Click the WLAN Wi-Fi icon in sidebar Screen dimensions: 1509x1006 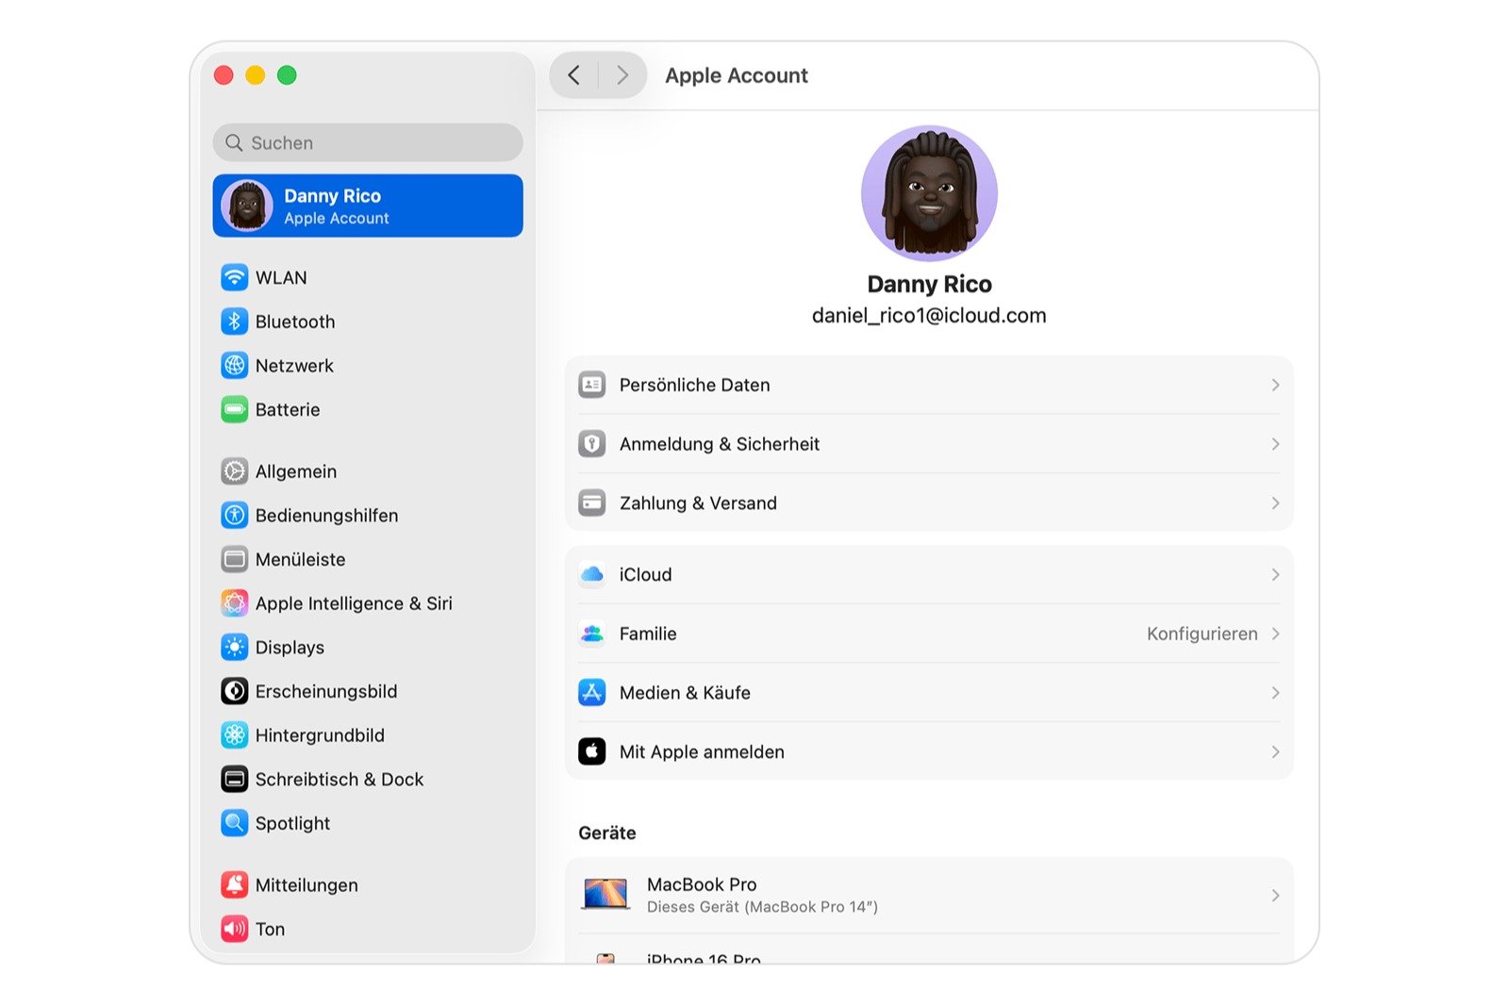(234, 277)
